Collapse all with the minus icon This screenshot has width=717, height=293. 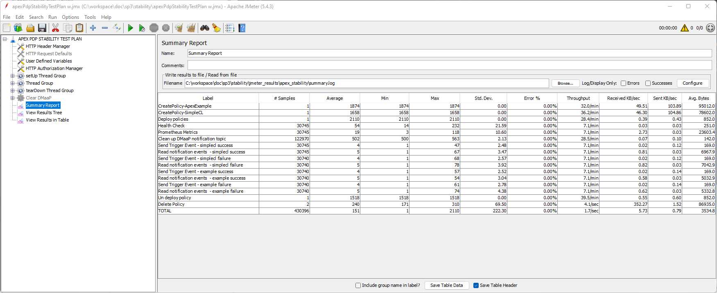105,28
